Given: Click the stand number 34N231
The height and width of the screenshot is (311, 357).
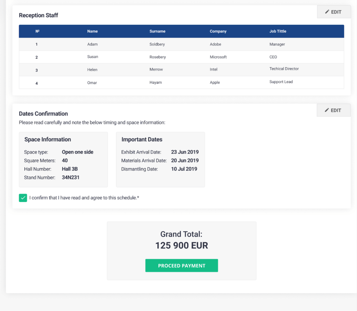Looking at the screenshot, I should (70, 177).
